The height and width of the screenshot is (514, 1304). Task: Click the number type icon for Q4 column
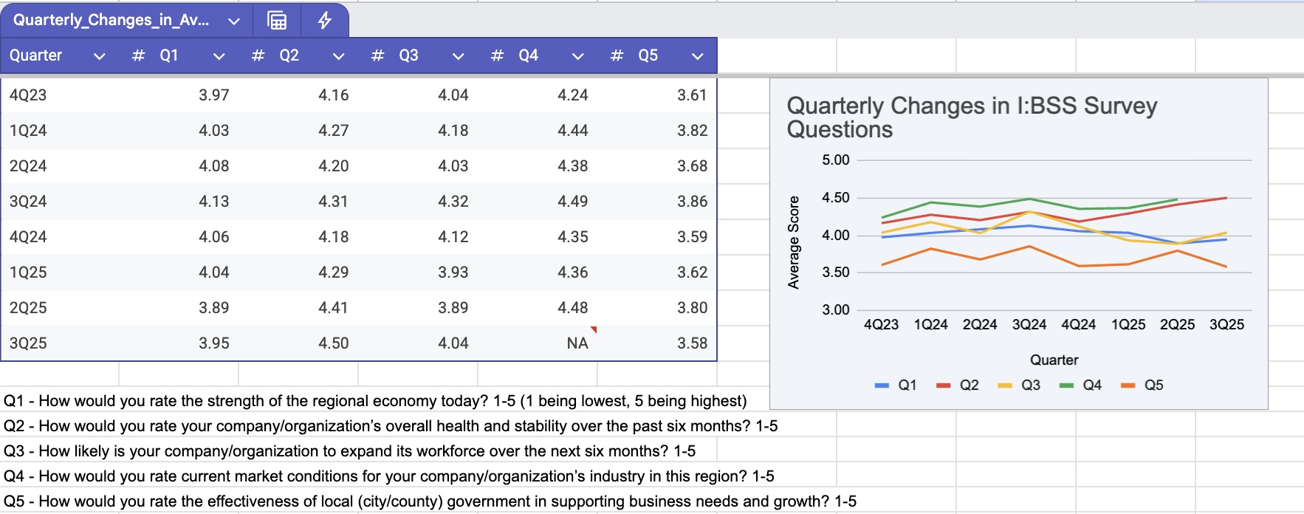(497, 55)
